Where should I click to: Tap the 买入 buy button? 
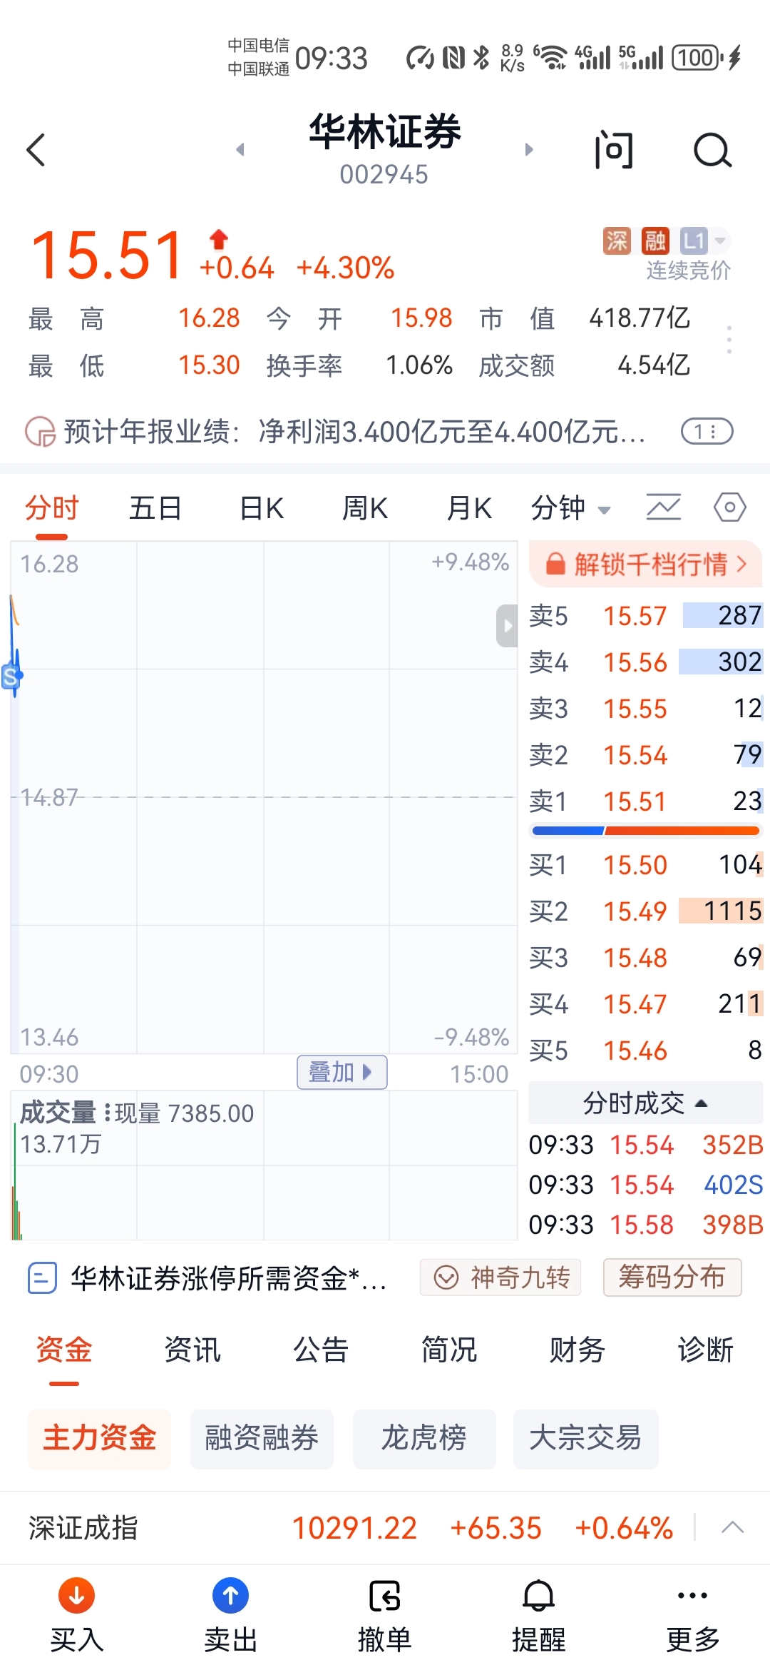pyautogui.click(x=77, y=1616)
